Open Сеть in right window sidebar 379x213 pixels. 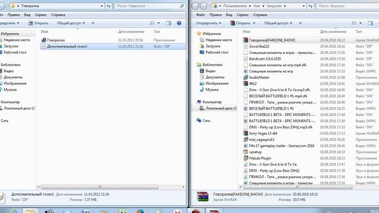tap(206, 121)
